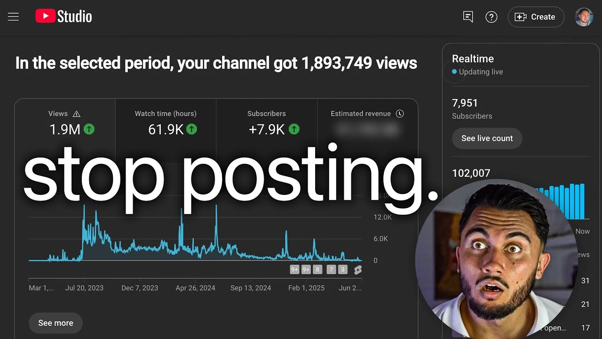Viewport: 602px width, 339px height.
Task: Click the See live count button
Action: coord(487,138)
